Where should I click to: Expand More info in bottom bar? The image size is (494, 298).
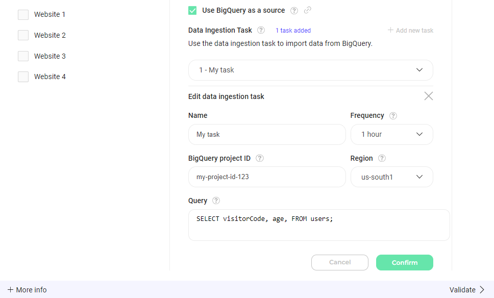coord(27,290)
